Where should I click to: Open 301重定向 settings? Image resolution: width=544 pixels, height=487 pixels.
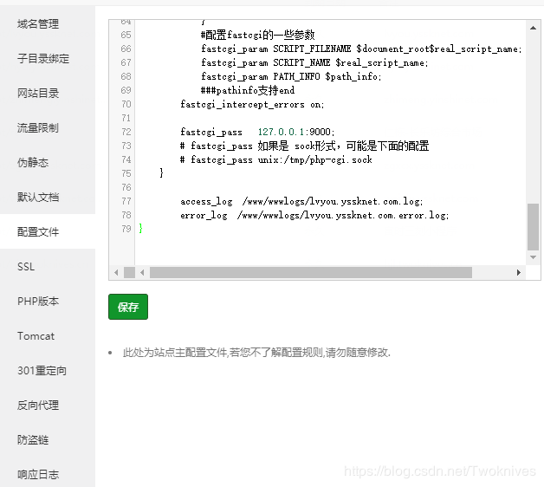pos(42,370)
